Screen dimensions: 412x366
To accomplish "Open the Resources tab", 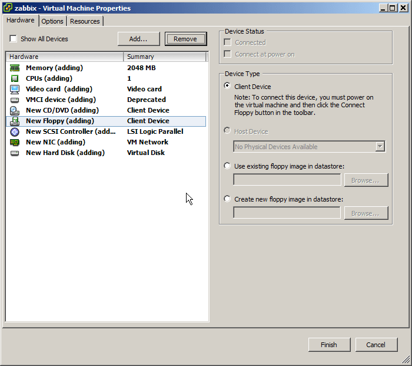I will [x=85, y=21].
